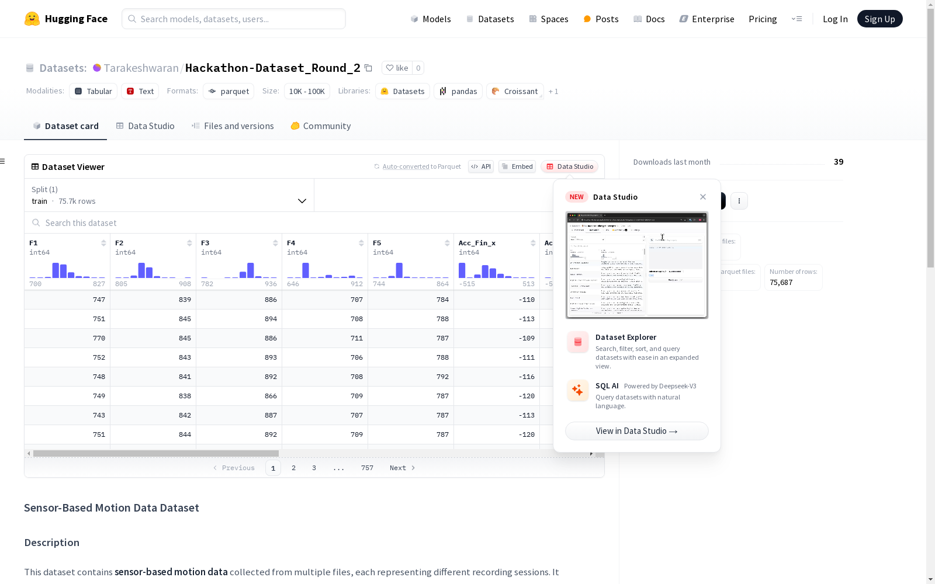Screen dimensions: 935x584
Task: Go to the Next page of rows
Action: click(403, 468)
